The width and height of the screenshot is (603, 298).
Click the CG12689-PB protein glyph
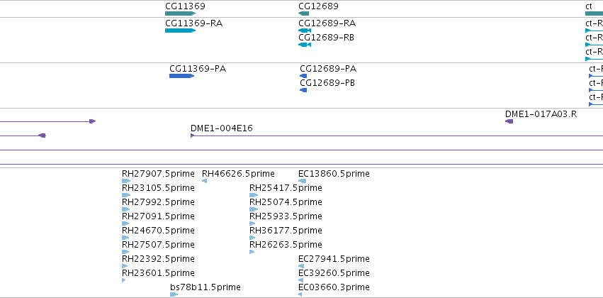pyautogui.click(x=303, y=90)
